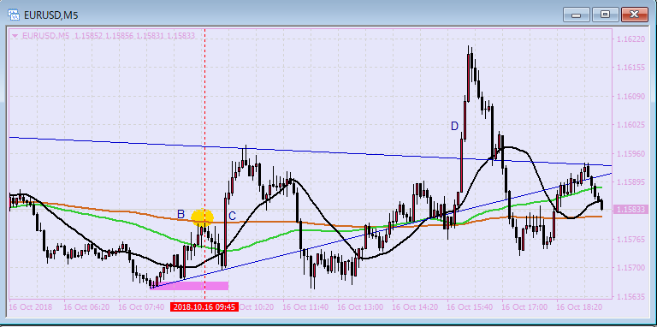Minimize the EURUSD,M5 chart window
This screenshot has width=657, height=327.
coord(576,15)
